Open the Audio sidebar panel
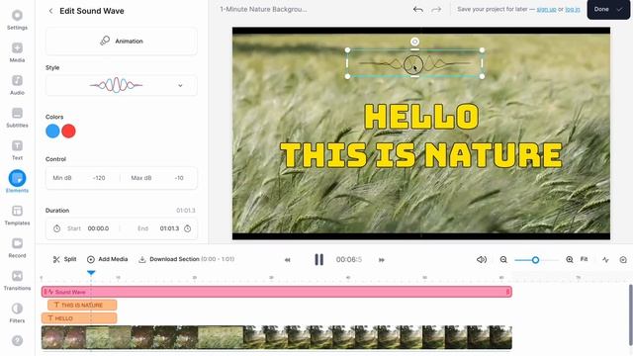633x356 pixels. point(17,85)
